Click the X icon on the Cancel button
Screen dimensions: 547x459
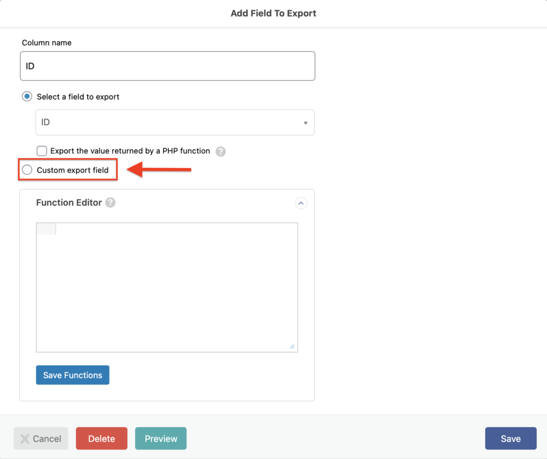coord(25,439)
